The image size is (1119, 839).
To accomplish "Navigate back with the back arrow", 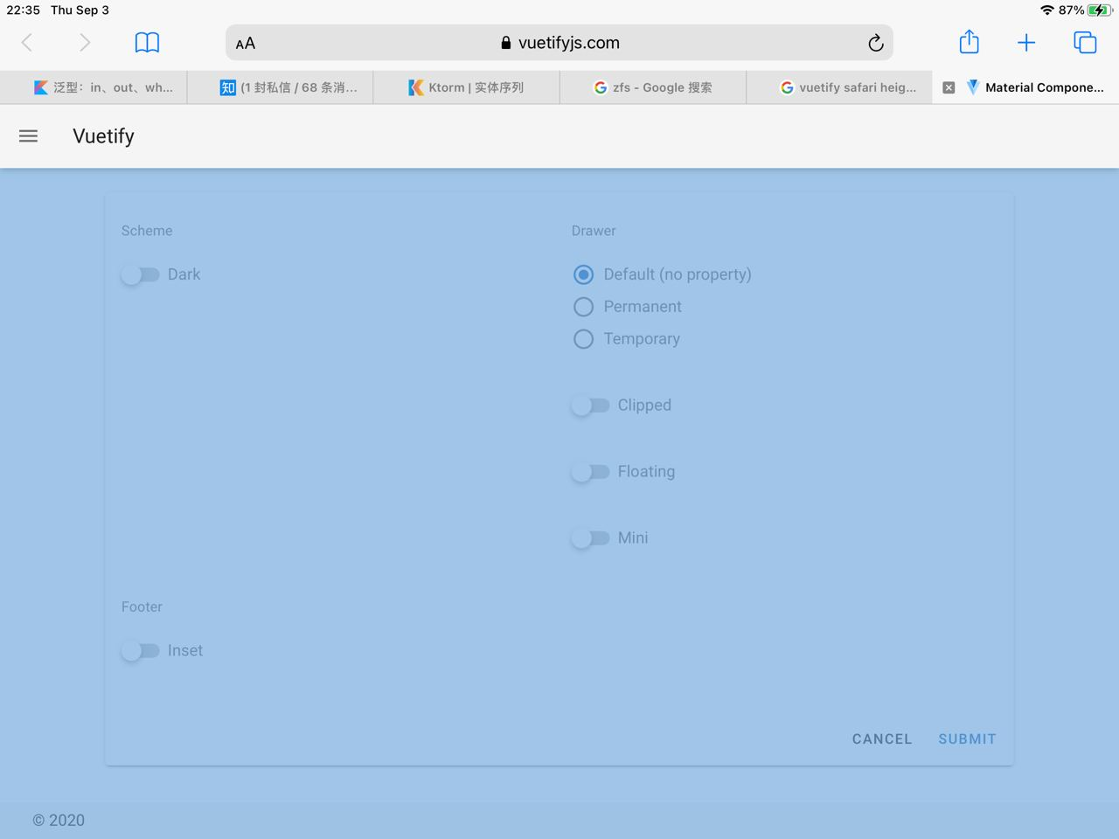I will point(27,41).
